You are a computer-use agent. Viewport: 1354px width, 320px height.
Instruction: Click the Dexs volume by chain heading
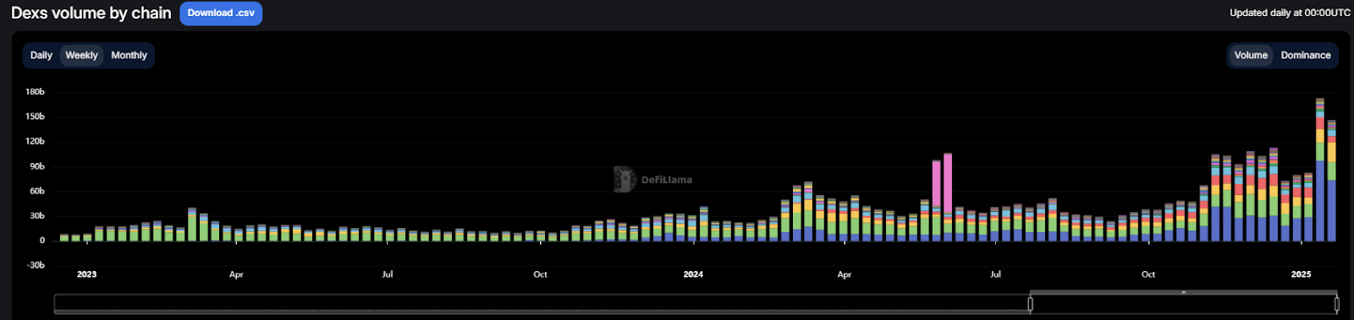tap(91, 14)
